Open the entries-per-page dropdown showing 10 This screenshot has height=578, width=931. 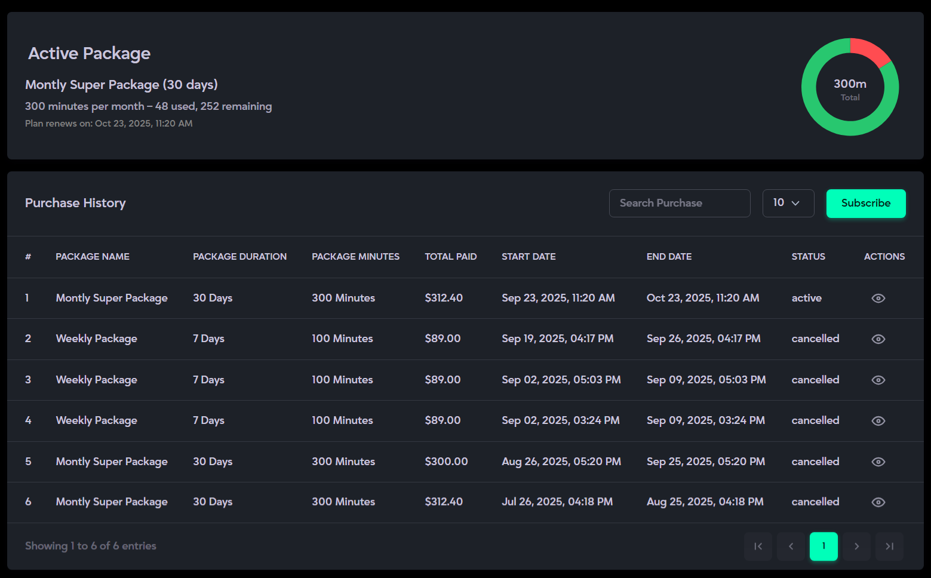788,204
